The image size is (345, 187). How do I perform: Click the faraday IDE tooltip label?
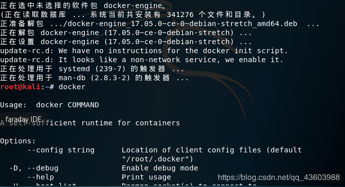click(24, 119)
